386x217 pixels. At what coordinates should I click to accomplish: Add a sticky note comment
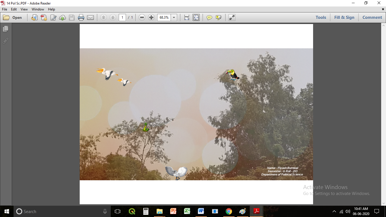[x=209, y=18]
